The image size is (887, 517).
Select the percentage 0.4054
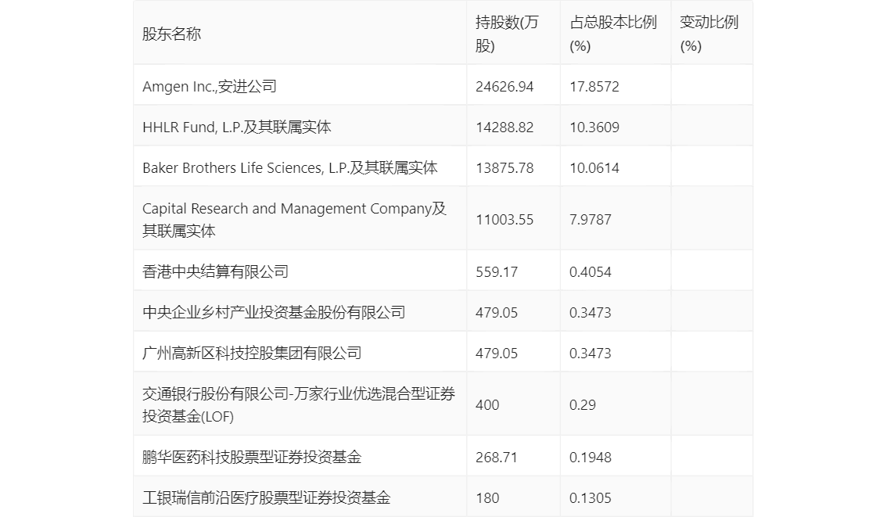[590, 272]
